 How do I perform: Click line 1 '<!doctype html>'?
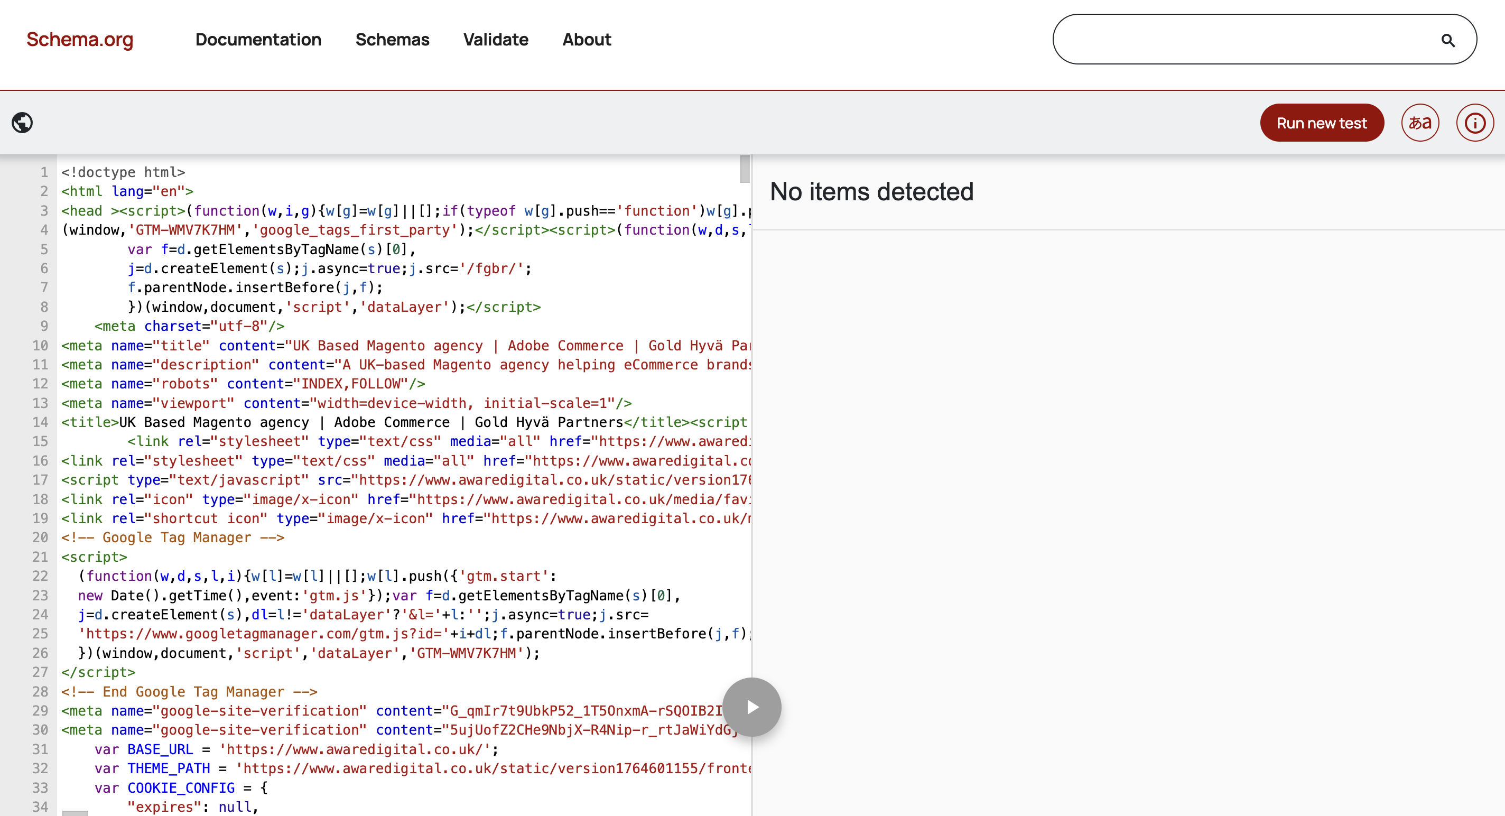pos(123,172)
